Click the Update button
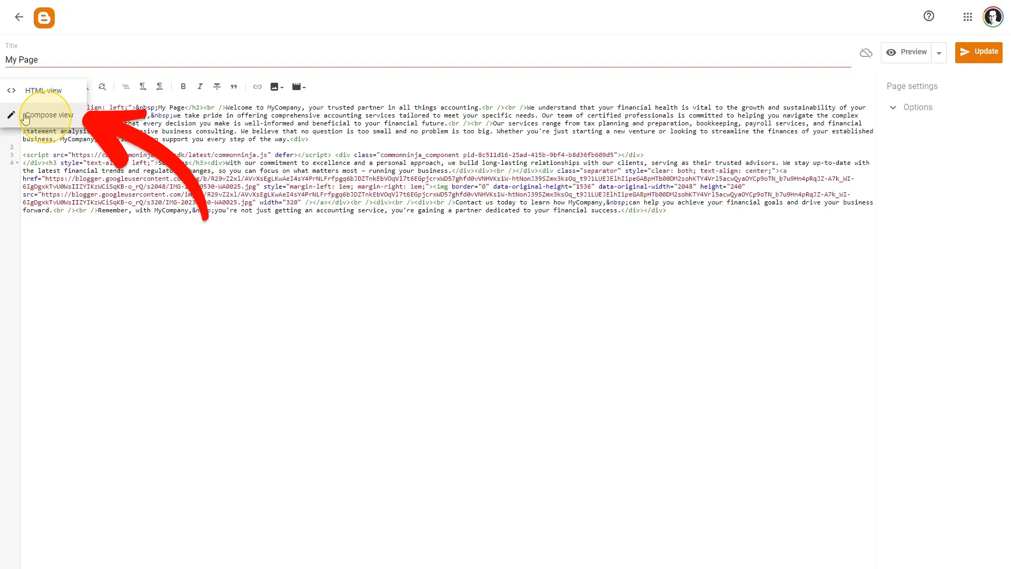 click(979, 52)
